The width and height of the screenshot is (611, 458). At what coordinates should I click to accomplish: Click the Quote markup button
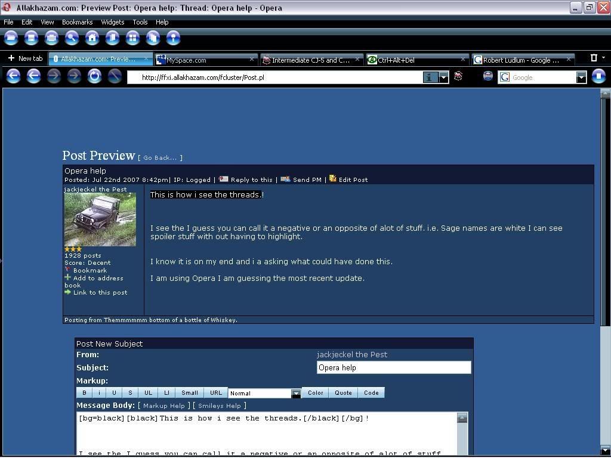[343, 392]
